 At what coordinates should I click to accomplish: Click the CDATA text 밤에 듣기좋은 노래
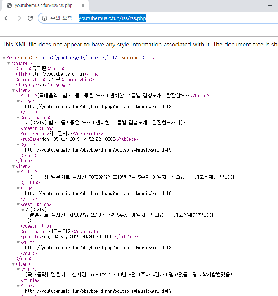coord(112,123)
